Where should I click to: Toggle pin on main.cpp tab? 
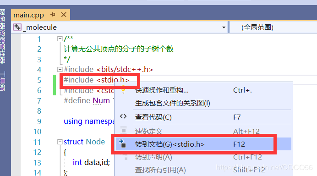click(x=53, y=15)
